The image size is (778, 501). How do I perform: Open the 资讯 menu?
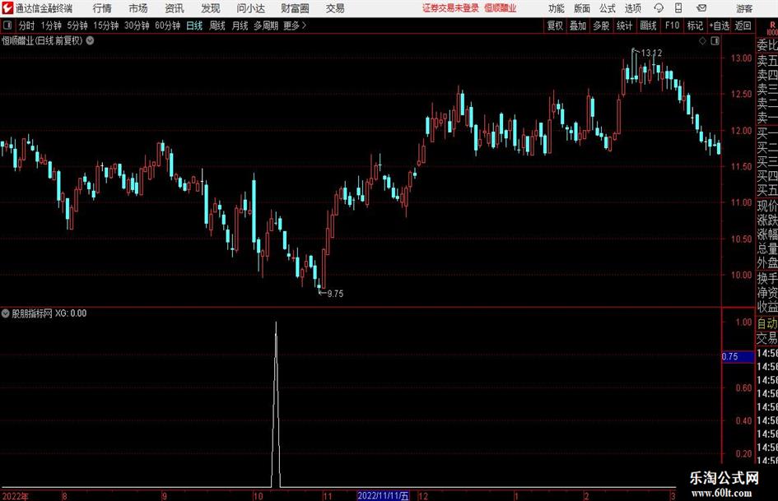coord(175,8)
